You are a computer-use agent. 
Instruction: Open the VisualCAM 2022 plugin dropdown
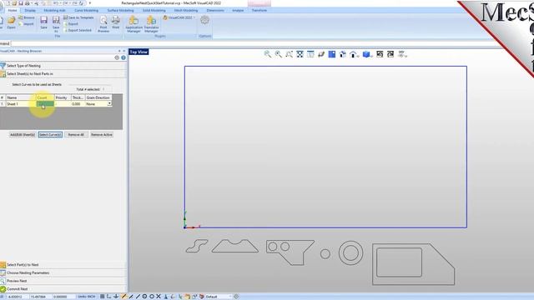click(179, 17)
